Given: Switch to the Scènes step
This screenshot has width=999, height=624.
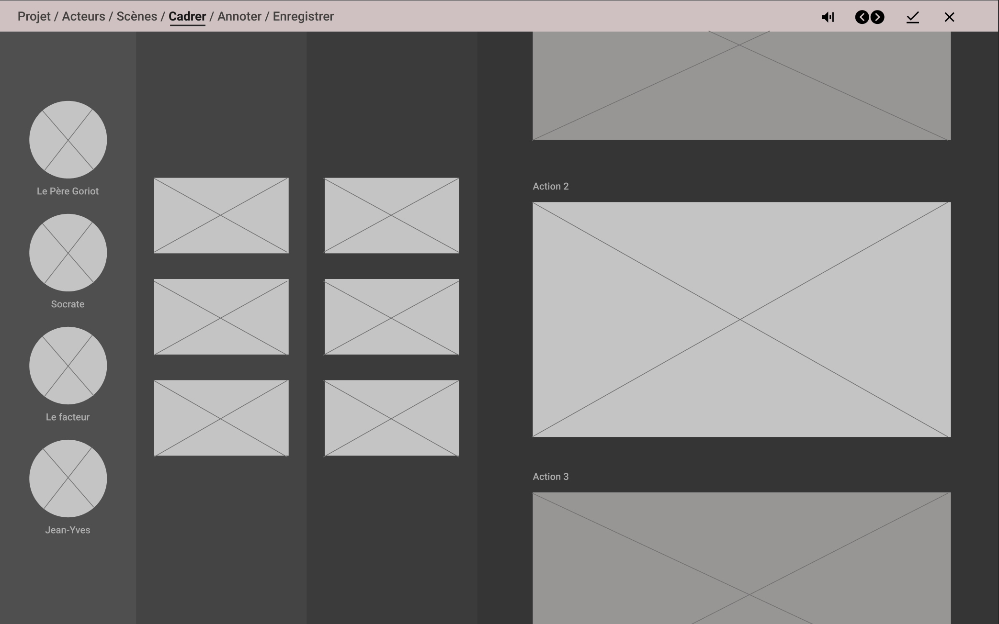Looking at the screenshot, I should [x=136, y=16].
